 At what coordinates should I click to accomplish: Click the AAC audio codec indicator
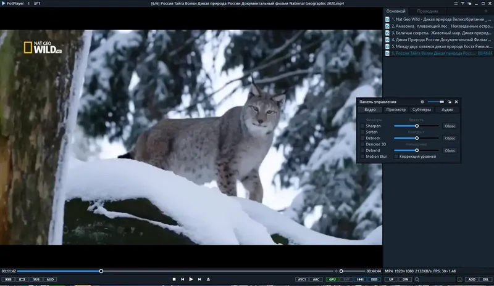[316, 279]
